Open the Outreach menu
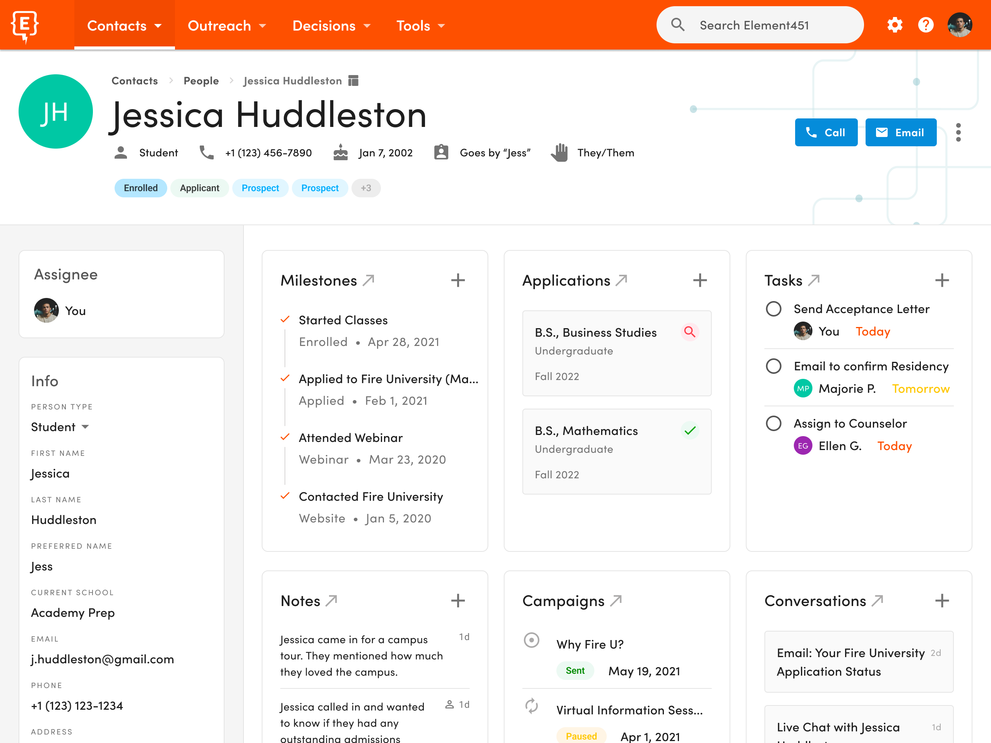This screenshot has height=743, width=991. pos(227,26)
